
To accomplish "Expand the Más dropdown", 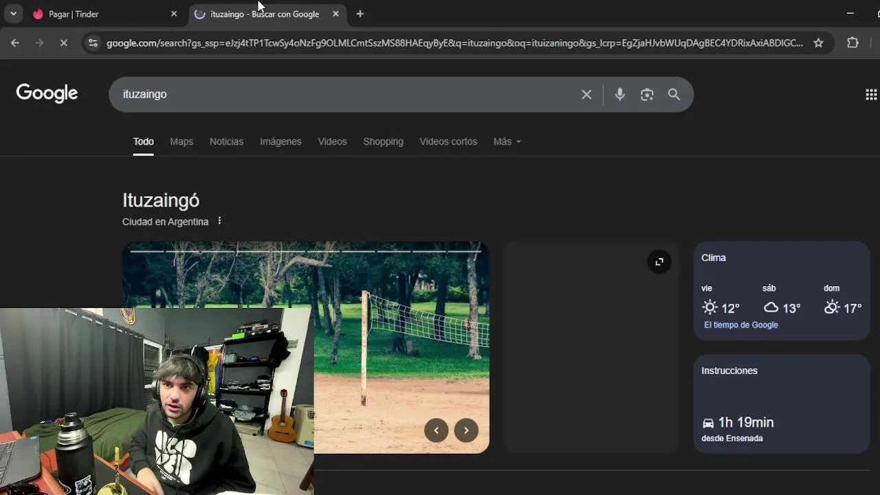I will tap(507, 142).
